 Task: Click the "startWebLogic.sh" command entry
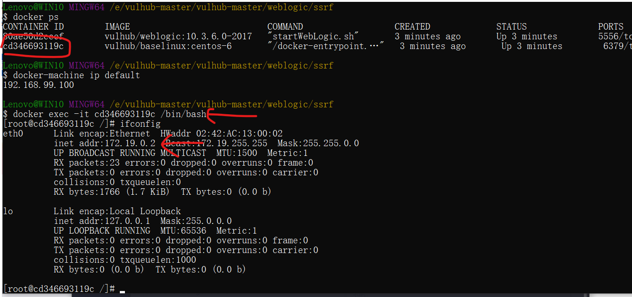point(313,37)
